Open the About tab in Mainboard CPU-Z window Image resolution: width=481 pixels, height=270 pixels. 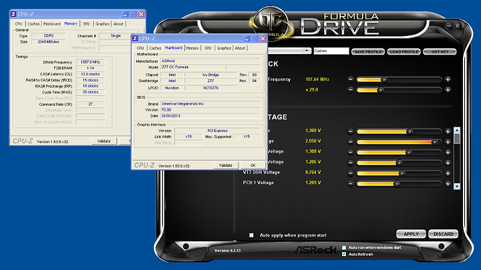[240, 48]
